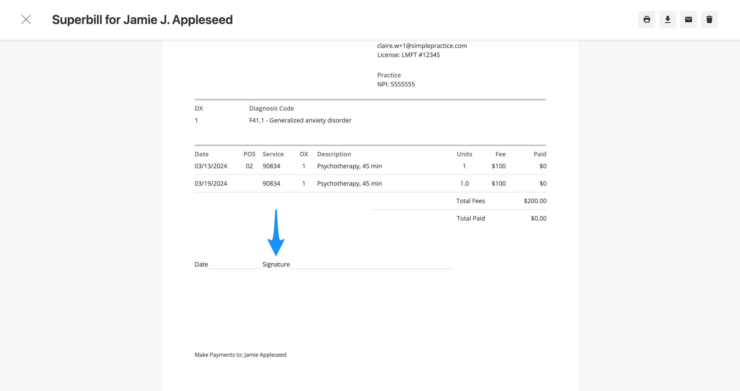This screenshot has height=391, width=740.
Task: Select the 03/13/2024 service row date
Action: coord(211,166)
